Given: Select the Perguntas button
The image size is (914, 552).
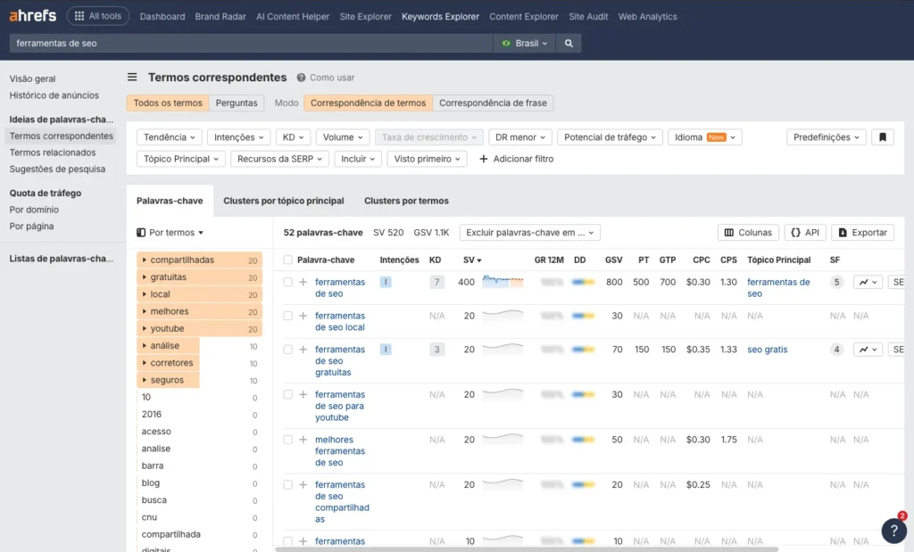Looking at the screenshot, I should (x=236, y=103).
